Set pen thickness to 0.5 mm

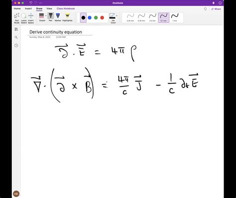pyautogui.click(x=152, y=17)
